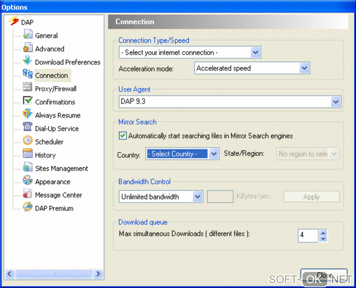Click the tree panel scroll right arrow
Viewport: 356px width, 288px height.
[98, 274]
